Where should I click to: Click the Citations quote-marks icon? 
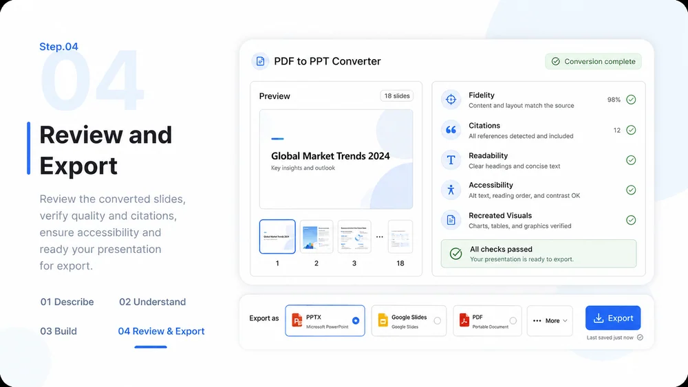451,130
